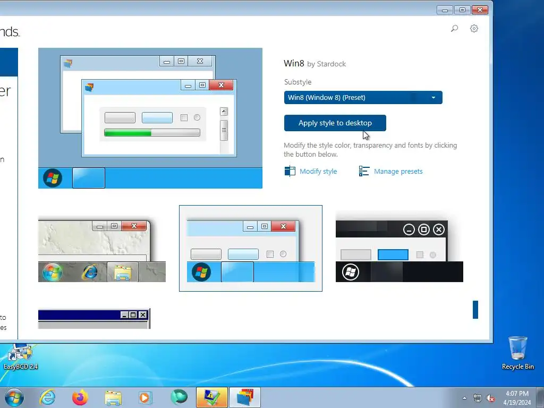
Task: Click the large Win8 style preview image
Action: click(x=150, y=118)
